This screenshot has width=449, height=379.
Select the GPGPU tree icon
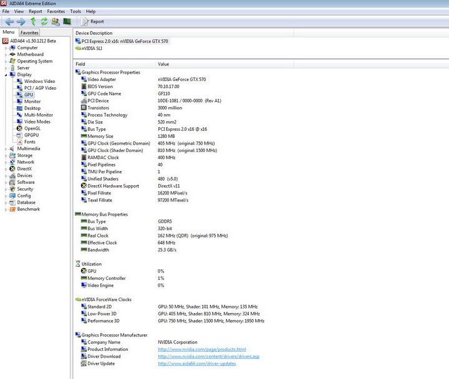[19, 135]
